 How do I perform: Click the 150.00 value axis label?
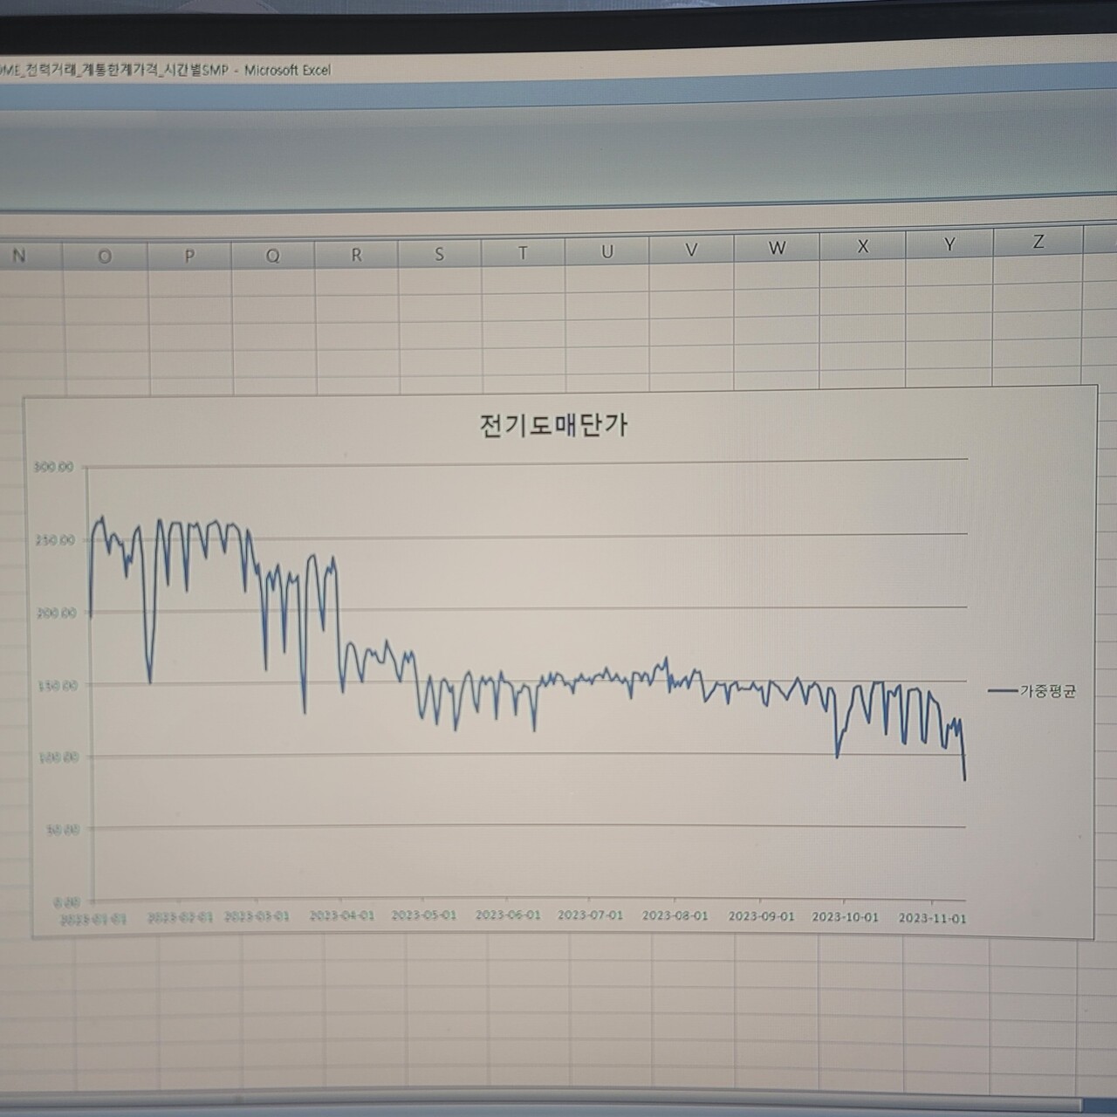click(58, 686)
